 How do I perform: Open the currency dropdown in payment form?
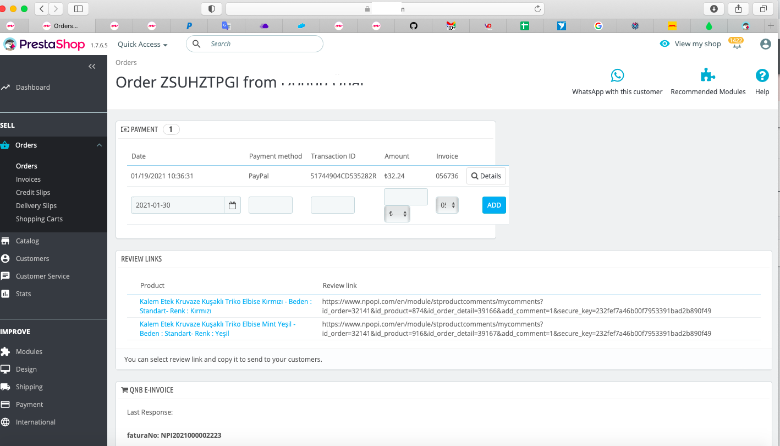[x=397, y=214]
